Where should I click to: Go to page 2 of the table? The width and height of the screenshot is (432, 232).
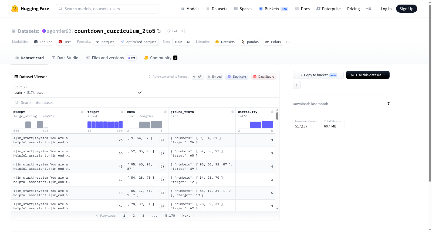tap(134, 216)
